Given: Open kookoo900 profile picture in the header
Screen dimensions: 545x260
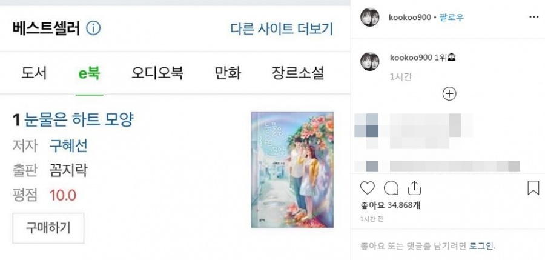Looking at the screenshot, I should click(369, 18).
